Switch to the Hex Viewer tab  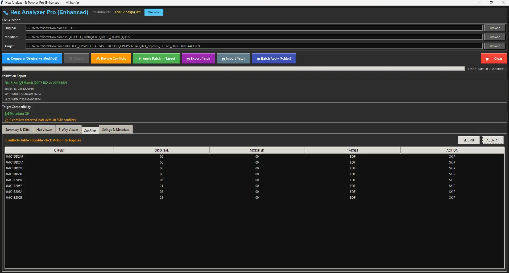click(44, 129)
